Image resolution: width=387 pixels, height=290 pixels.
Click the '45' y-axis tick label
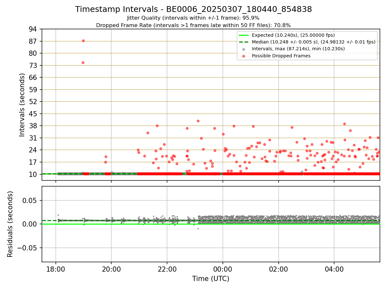(x=33, y=114)
